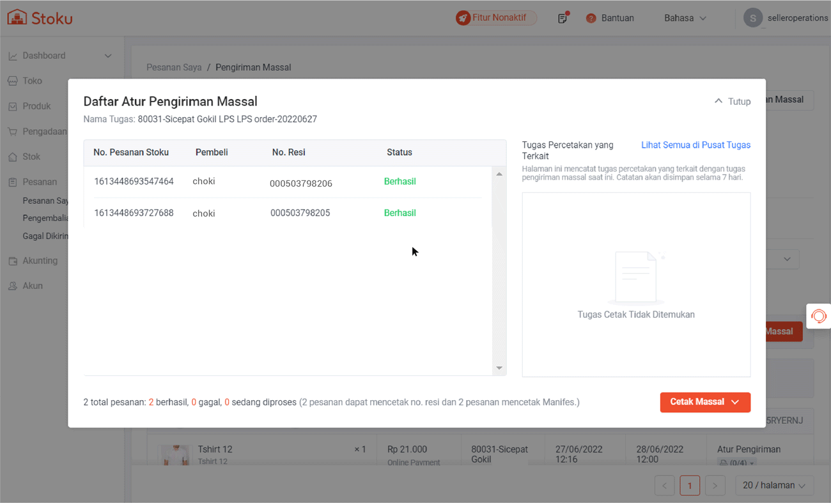Click the Akunting sidebar icon

click(13, 261)
